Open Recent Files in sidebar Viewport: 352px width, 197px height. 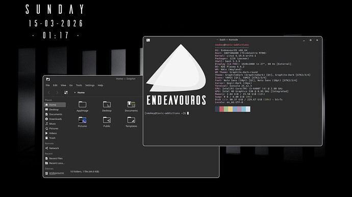(55, 158)
